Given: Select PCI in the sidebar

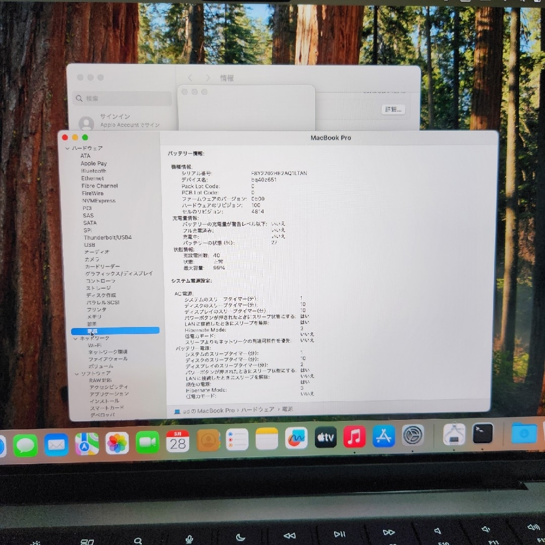Looking at the screenshot, I should (x=87, y=208).
